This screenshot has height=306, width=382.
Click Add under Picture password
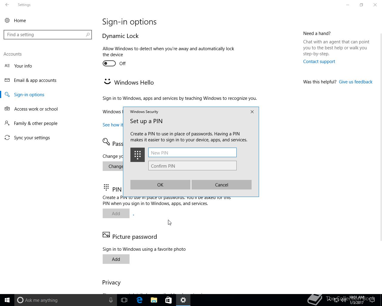click(116, 259)
